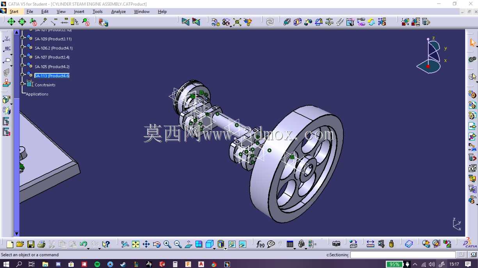Click the Update All swirl icon
The width and height of the screenshot is (478, 268).
click(270, 22)
